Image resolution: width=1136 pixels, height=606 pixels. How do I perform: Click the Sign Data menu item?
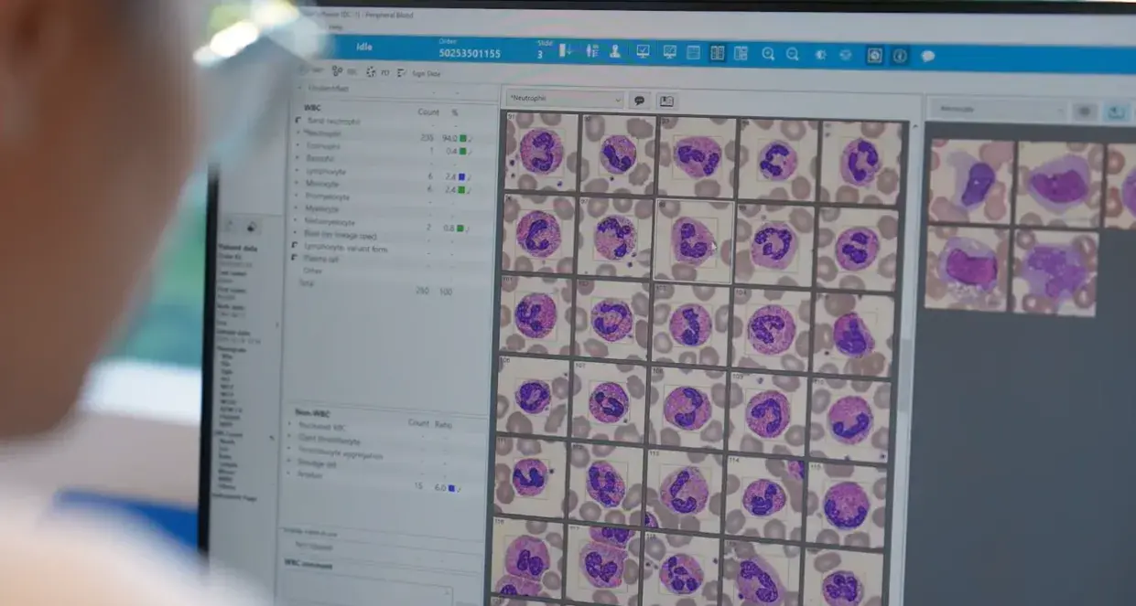click(427, 74)
